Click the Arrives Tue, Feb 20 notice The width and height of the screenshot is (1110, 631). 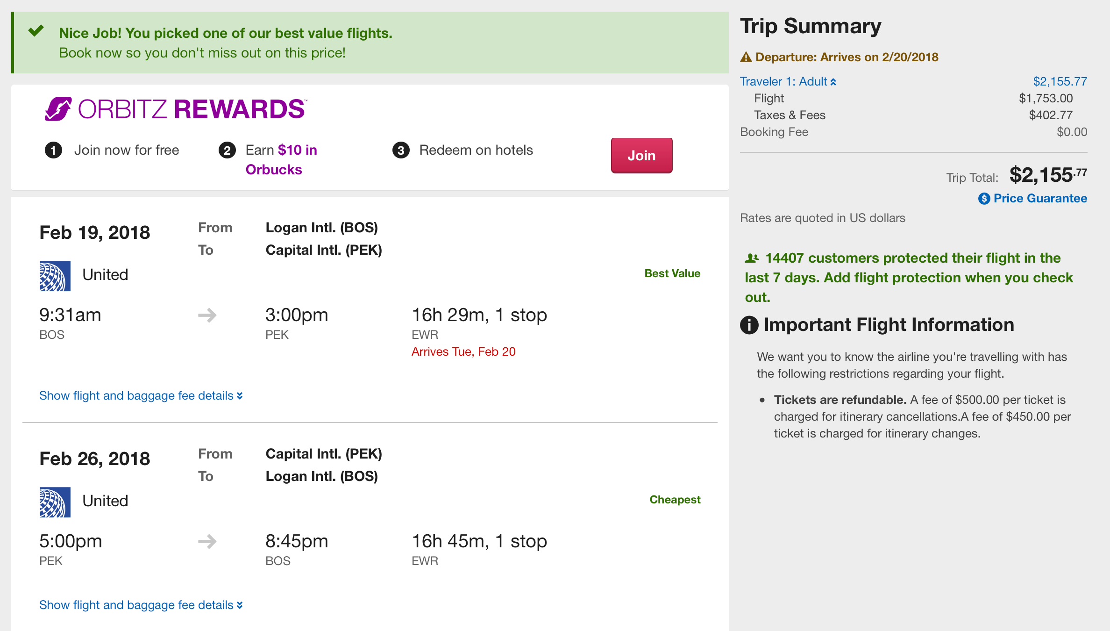[x=463, y=352]
